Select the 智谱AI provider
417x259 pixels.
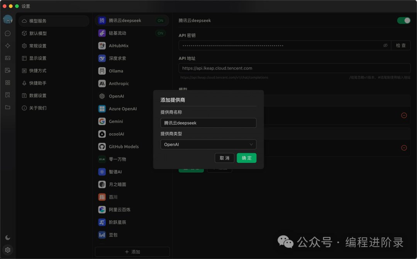[132, 172]
